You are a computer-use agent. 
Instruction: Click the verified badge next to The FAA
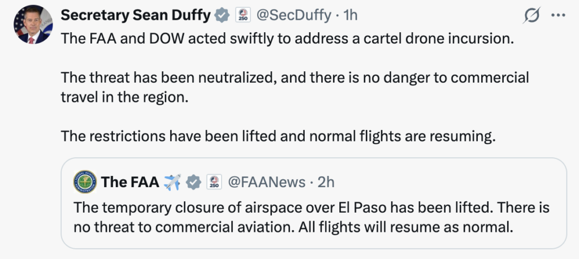pos(193,182)
